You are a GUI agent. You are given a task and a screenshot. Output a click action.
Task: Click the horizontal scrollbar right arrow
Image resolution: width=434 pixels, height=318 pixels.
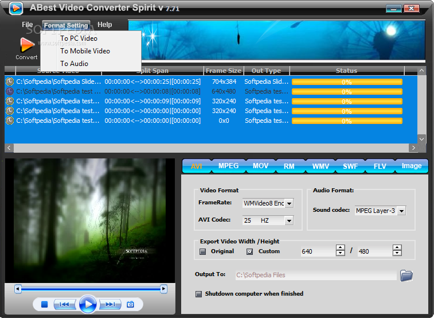pos(413,148)
